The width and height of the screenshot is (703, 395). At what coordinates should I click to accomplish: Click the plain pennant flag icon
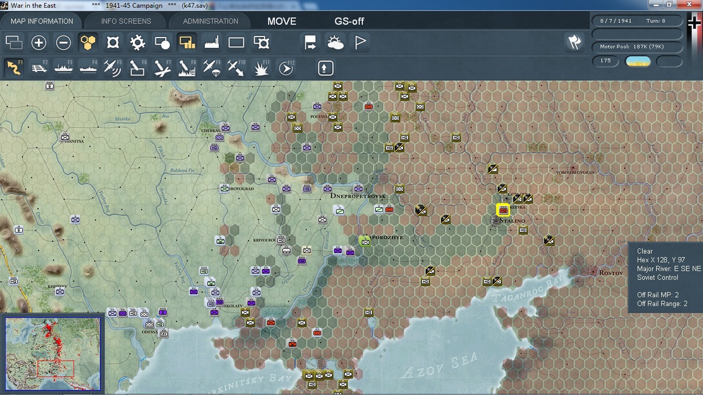[x=360, y=43]
